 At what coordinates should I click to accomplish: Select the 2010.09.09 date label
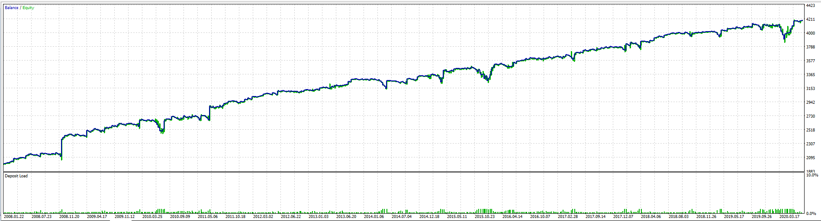click(x=180, y=217)
